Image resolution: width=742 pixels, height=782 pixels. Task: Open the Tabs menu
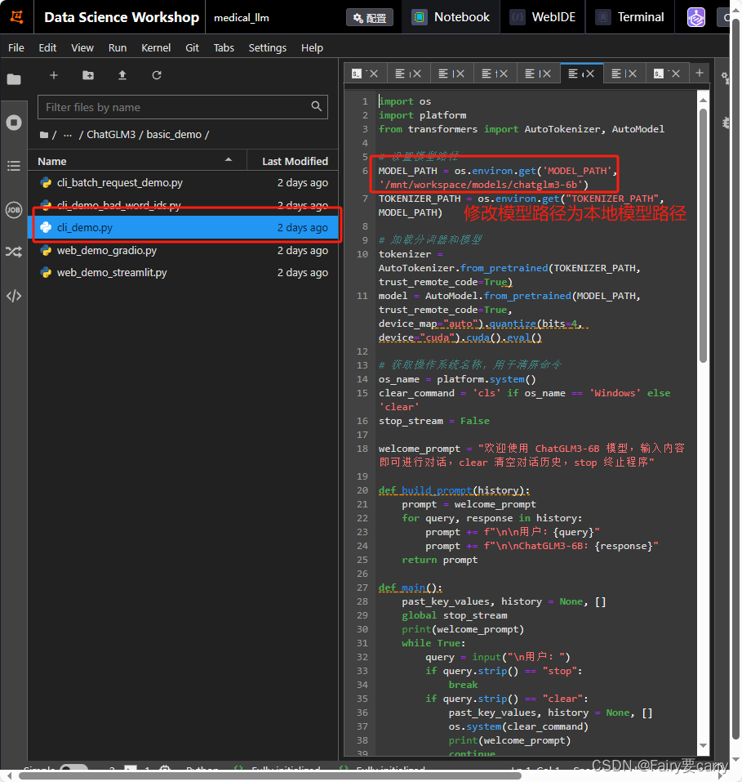pyautogui.click(x=224, y=48)
